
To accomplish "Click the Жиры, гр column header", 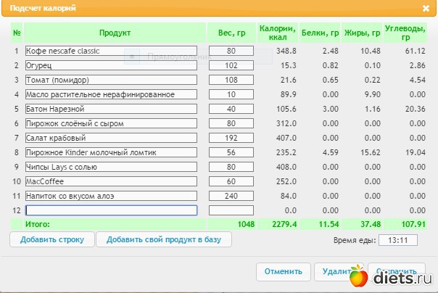I will [363, 33].
